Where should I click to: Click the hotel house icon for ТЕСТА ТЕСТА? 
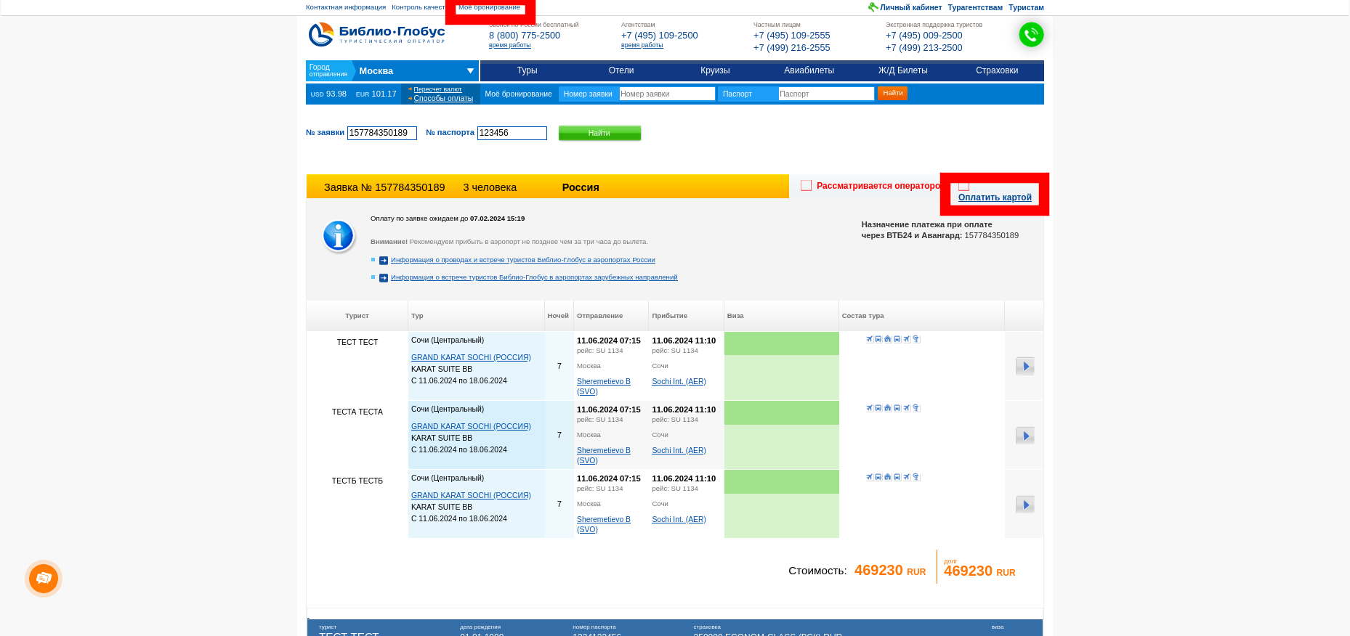[x=888, y=408]
